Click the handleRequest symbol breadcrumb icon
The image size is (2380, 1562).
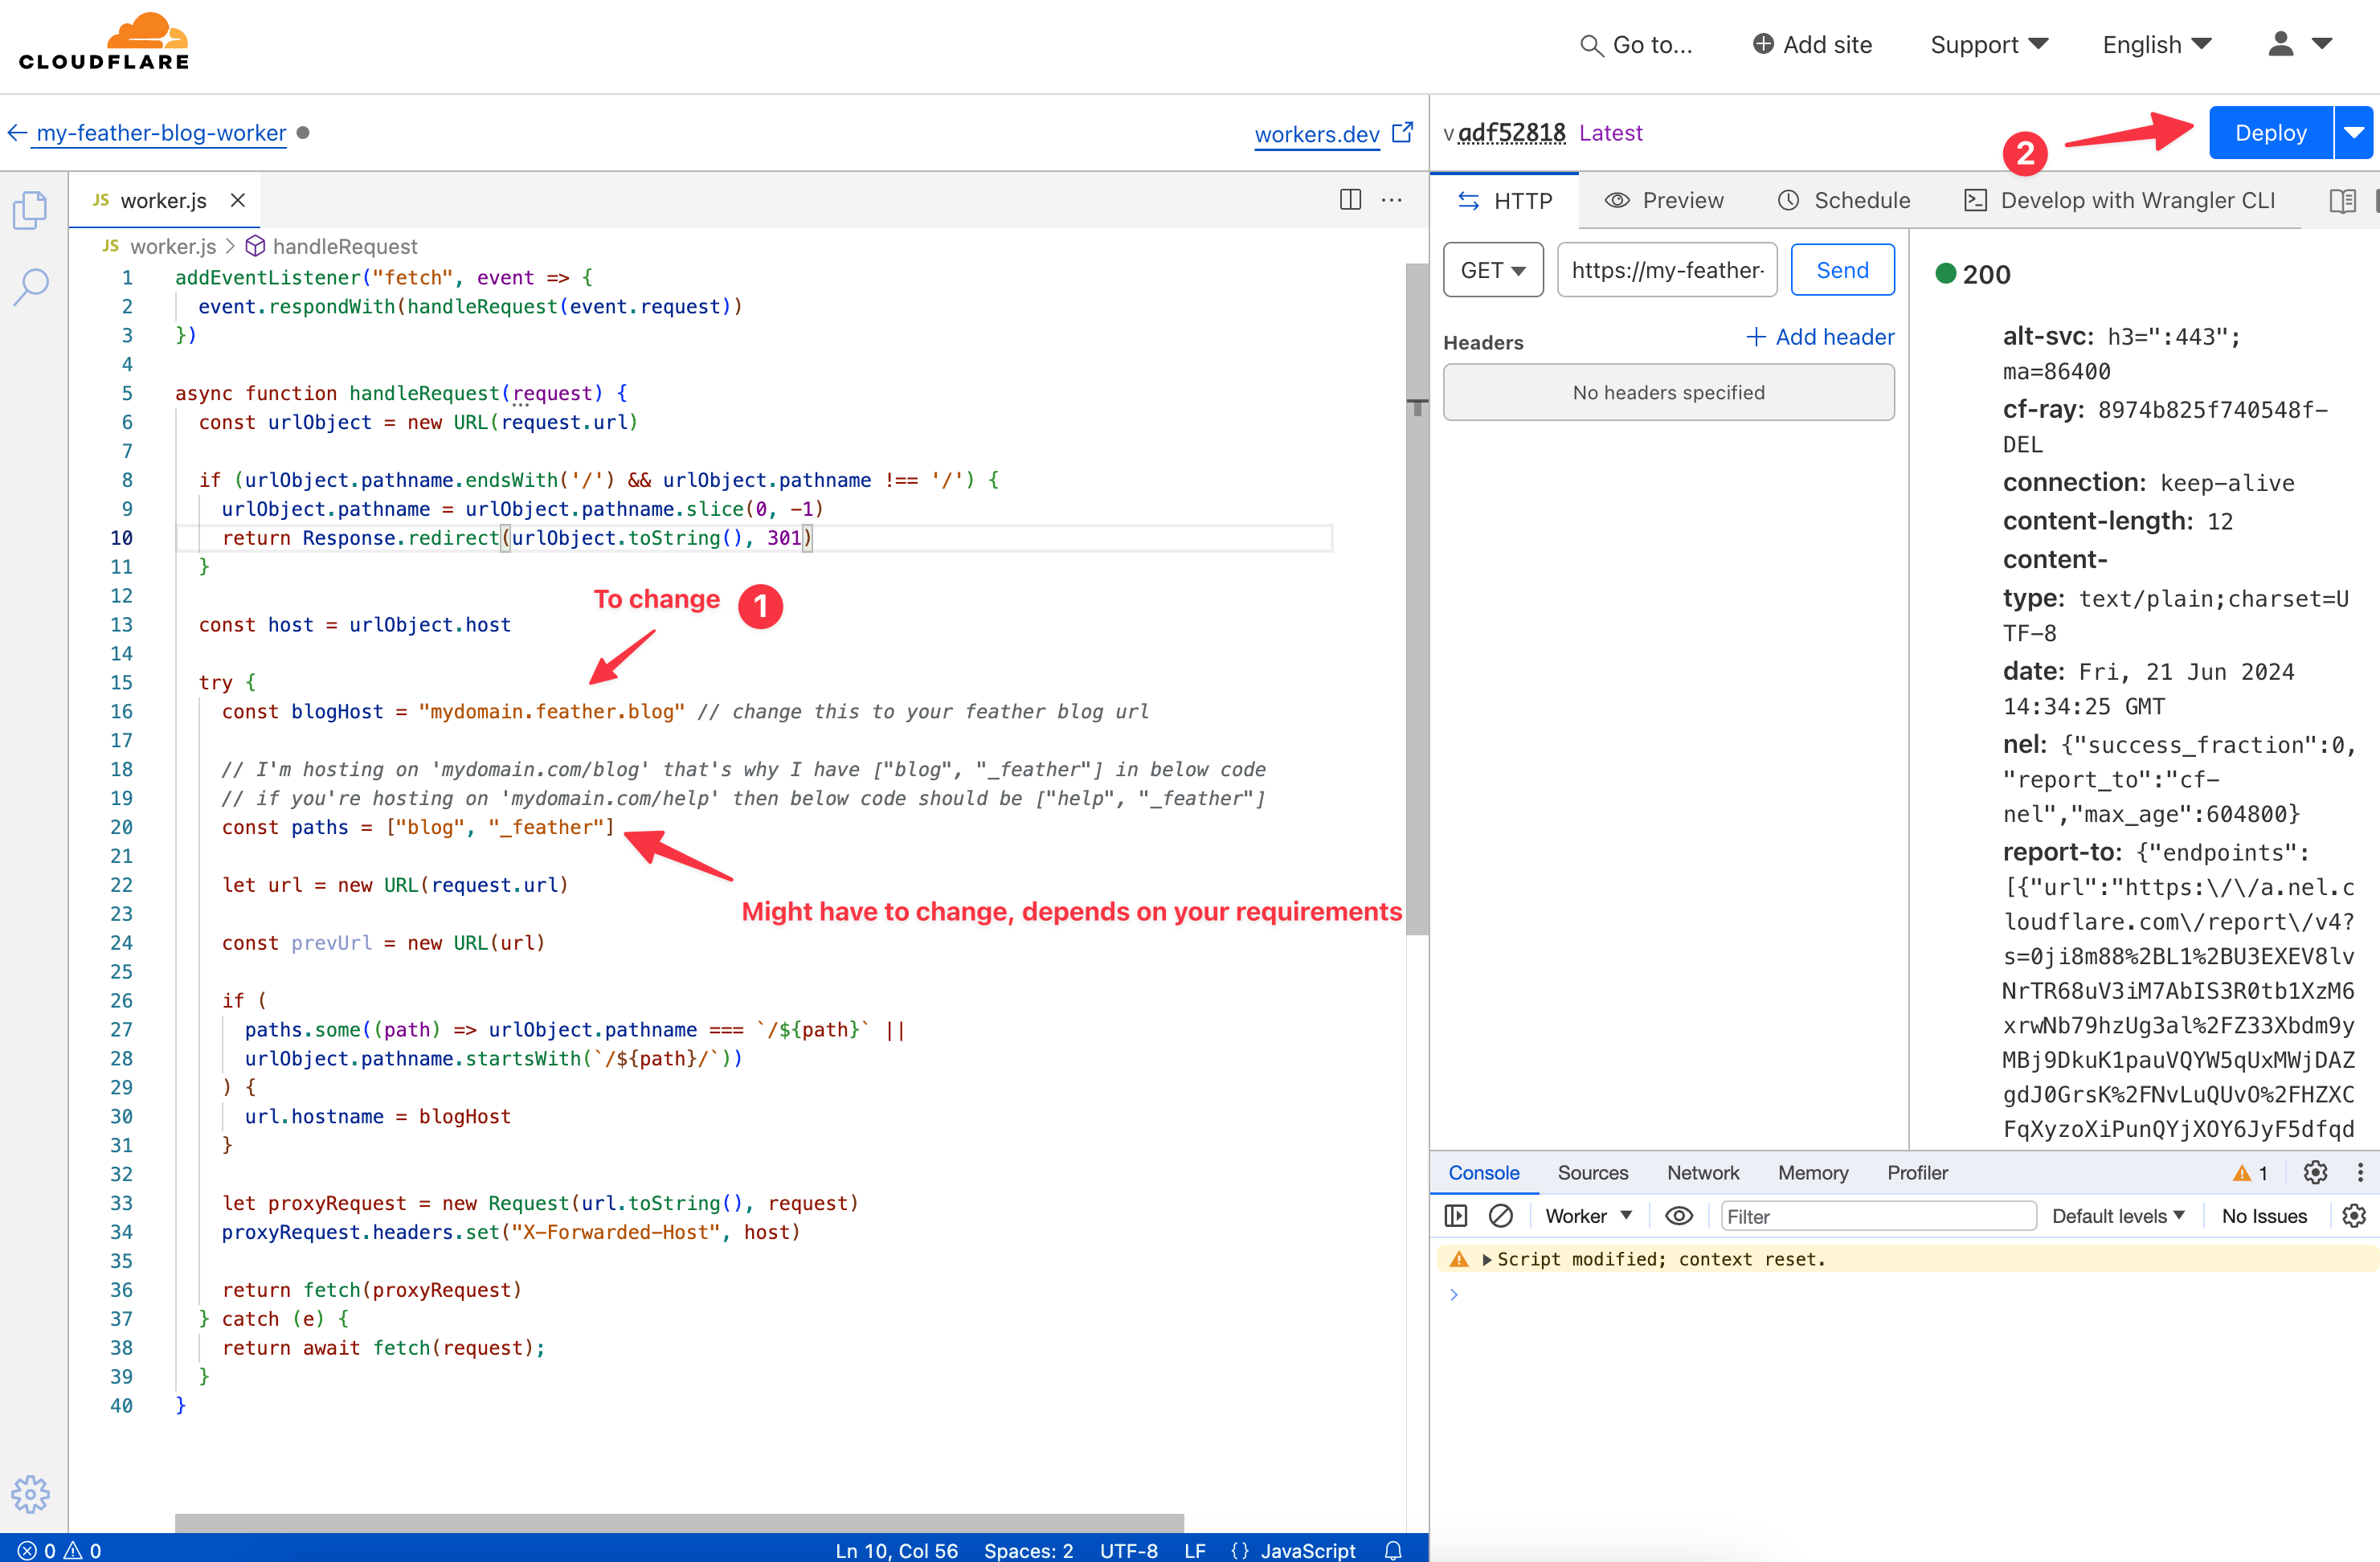tap(255, 246)
